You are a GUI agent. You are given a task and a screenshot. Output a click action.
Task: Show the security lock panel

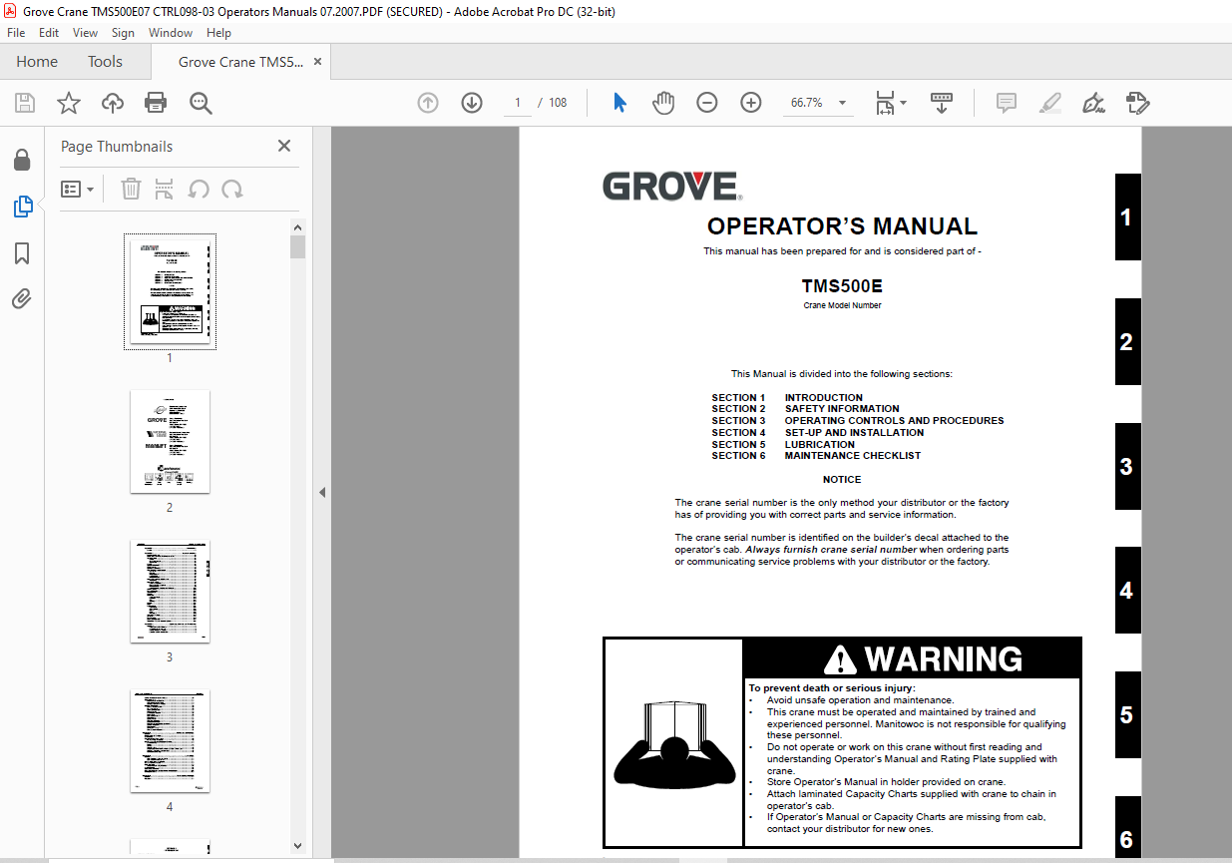click(x=21, y=160)
